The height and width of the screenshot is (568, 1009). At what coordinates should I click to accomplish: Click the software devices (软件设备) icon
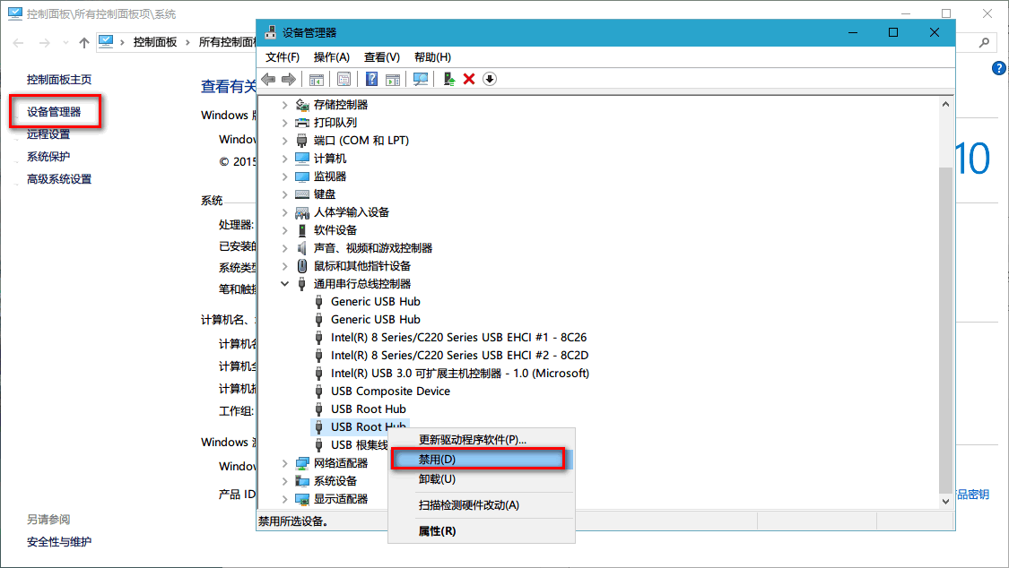tap(301, 230)
